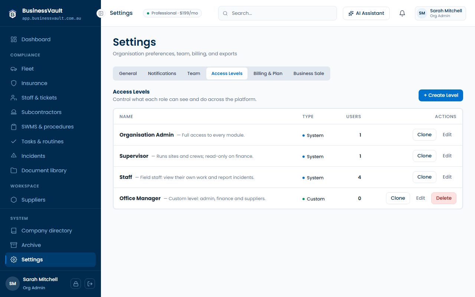475x297 pixels.
Task: Edit the Supervisor access level
Action: click(x=447, y=156)
